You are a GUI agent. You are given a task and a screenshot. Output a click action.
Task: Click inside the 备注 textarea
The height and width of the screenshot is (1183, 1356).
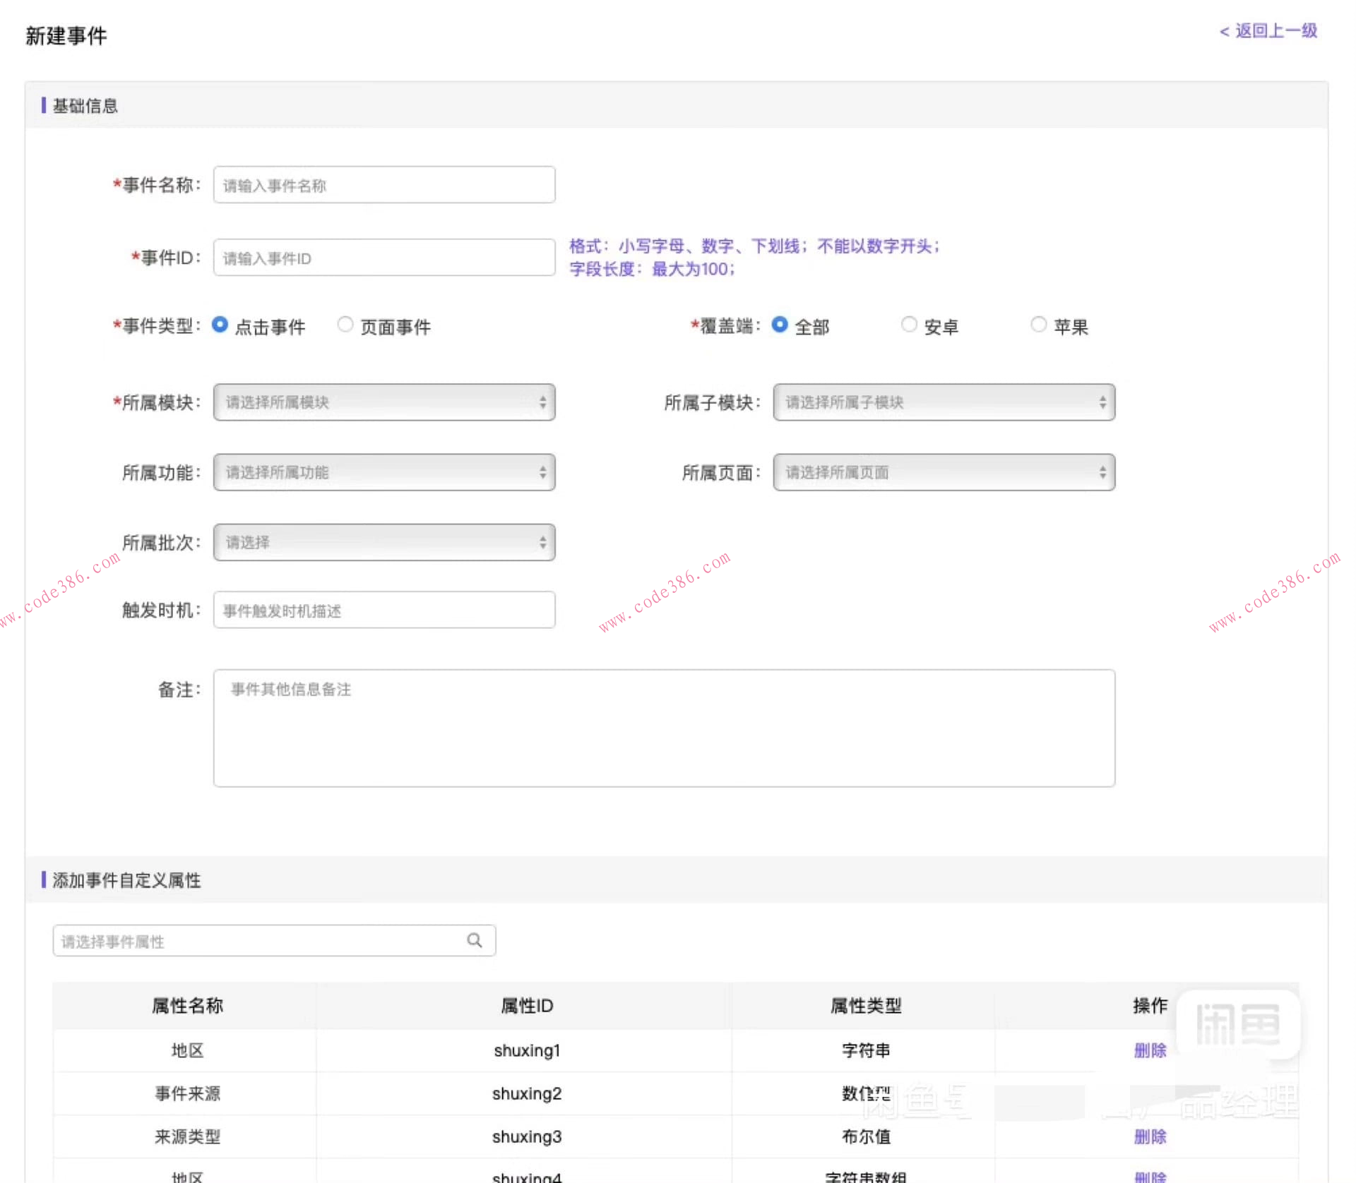pos(664,728)
